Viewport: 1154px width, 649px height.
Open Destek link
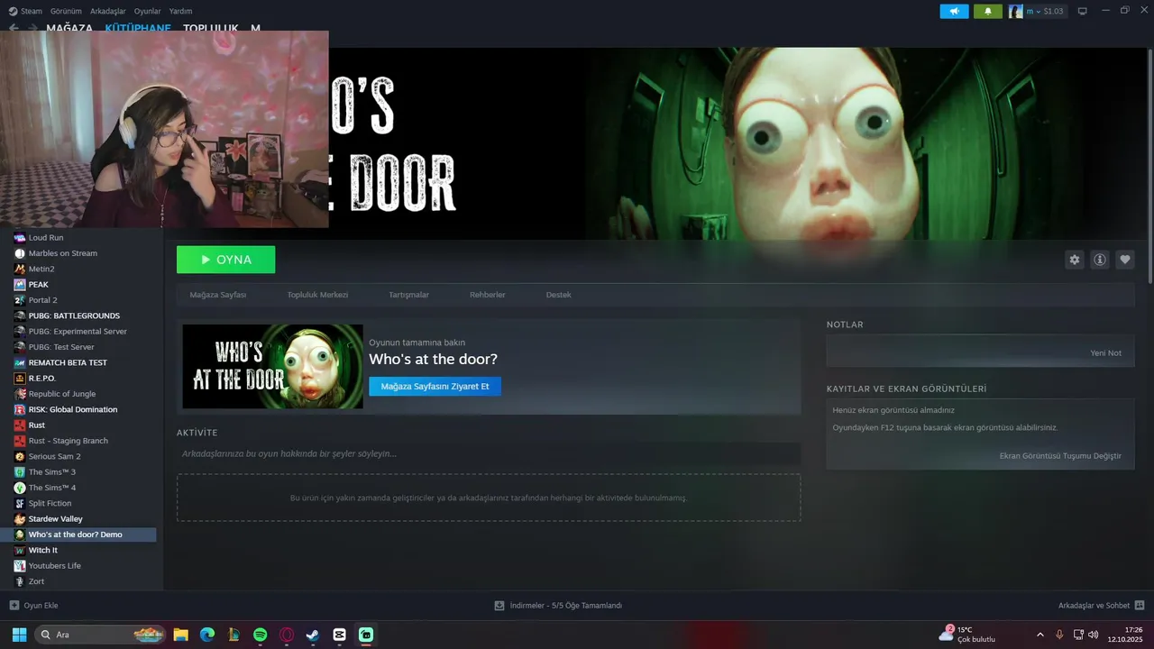(559, 295)
